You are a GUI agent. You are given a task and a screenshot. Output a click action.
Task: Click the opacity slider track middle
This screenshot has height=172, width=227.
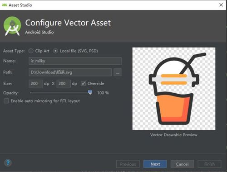point(60,93)
